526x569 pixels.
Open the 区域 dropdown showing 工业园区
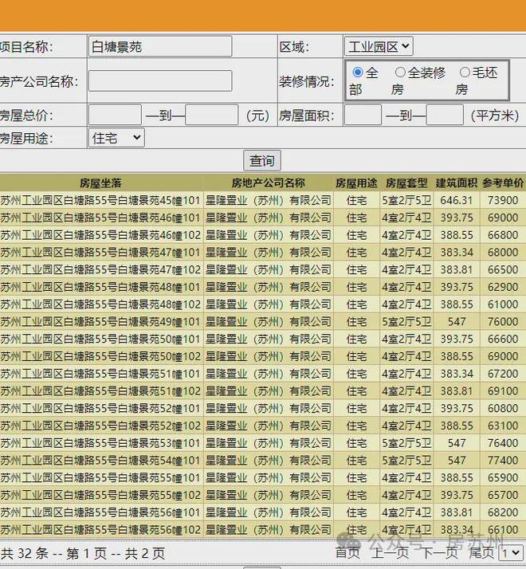378,47
